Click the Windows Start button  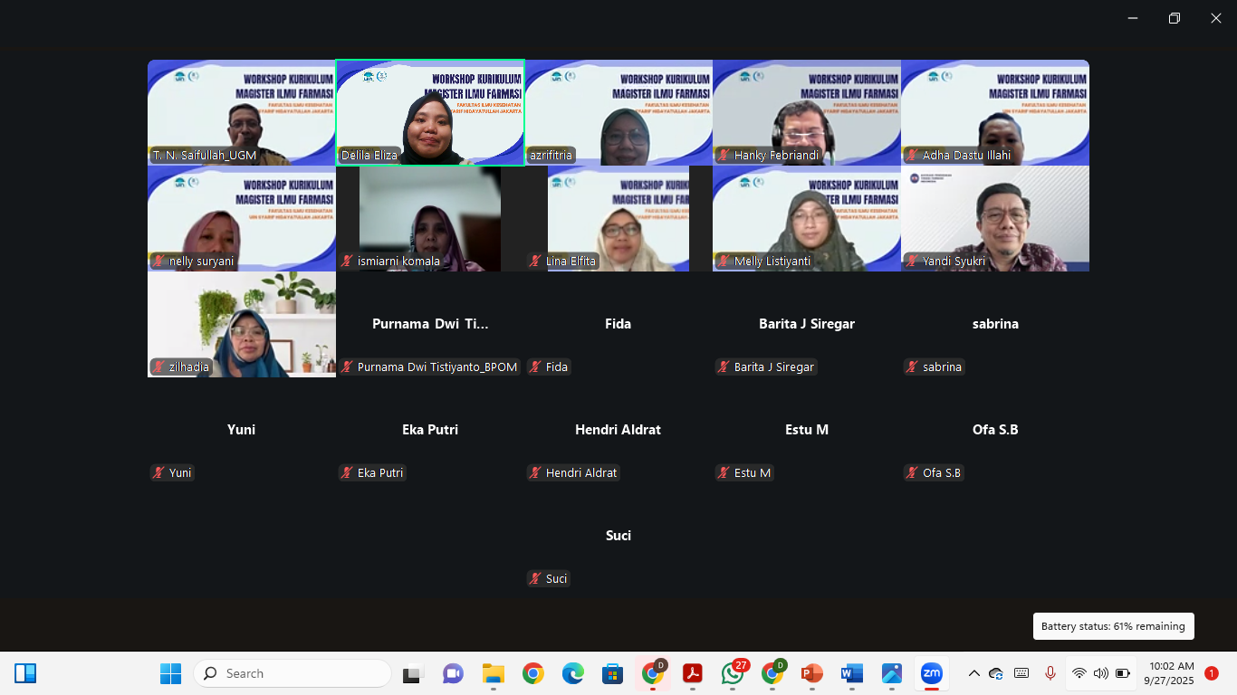[170, 673]
